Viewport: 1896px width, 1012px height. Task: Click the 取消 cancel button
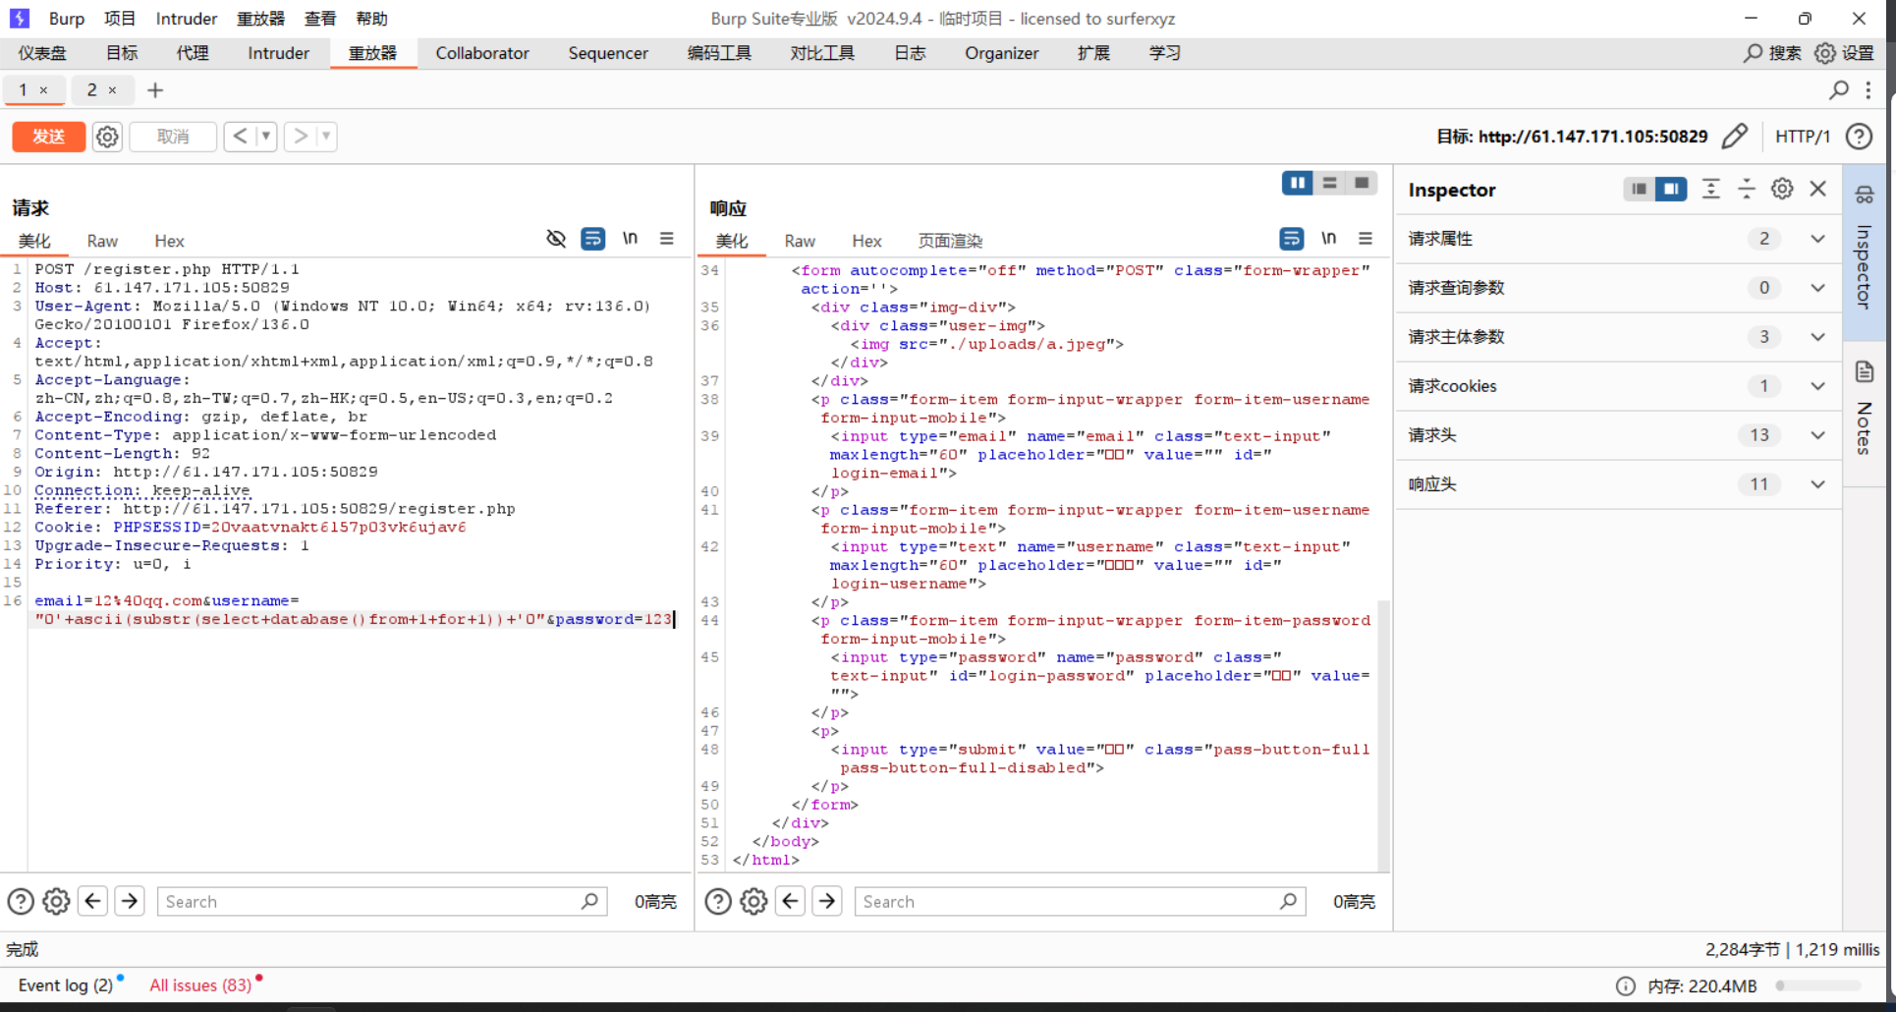tap(173, 137)
